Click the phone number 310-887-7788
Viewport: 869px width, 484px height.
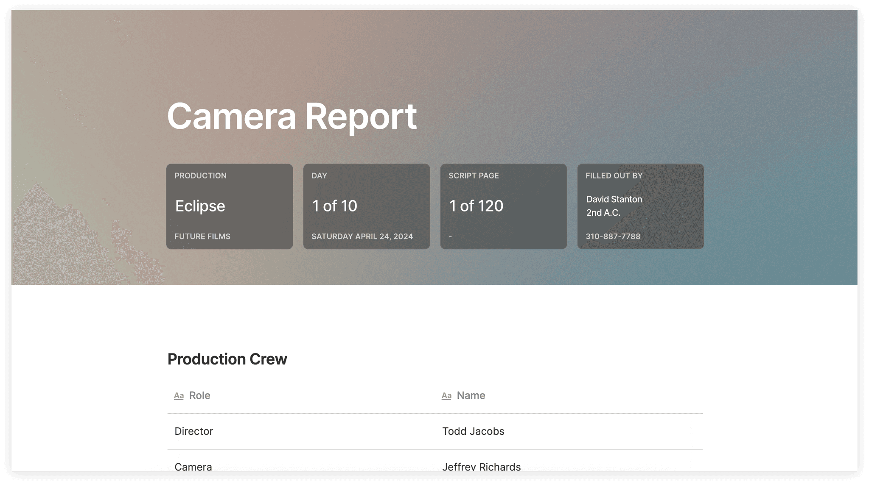pyautogui.click(x=613, y=236)
